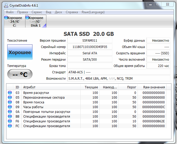Open the Вид menu
Viewport: 177px width, 144px height.
coord(48,12)
